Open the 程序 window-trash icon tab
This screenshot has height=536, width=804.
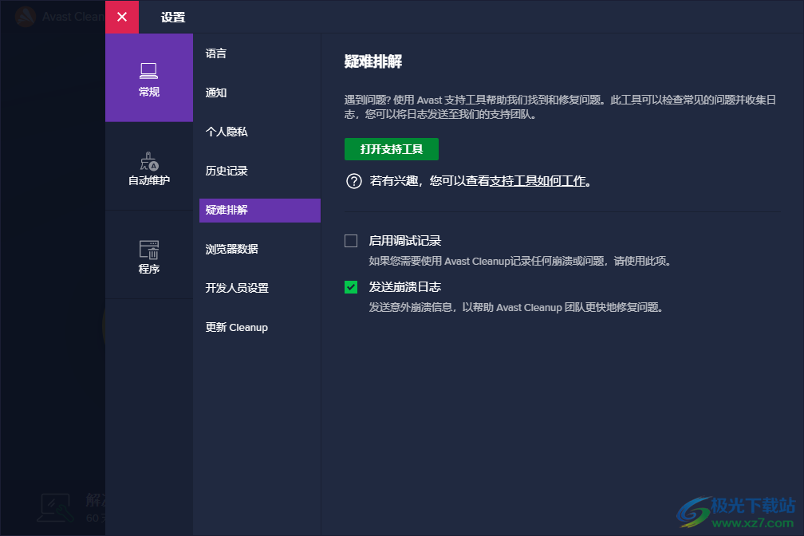[x=149, y=255]
